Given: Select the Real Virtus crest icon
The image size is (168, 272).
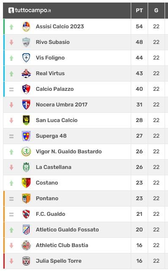Looking at the screenshot, I should (26, 73).
